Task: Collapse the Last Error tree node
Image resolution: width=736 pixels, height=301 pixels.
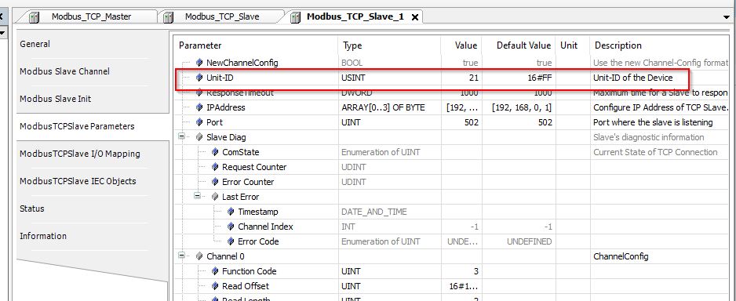Action: (x=198, y=197)
